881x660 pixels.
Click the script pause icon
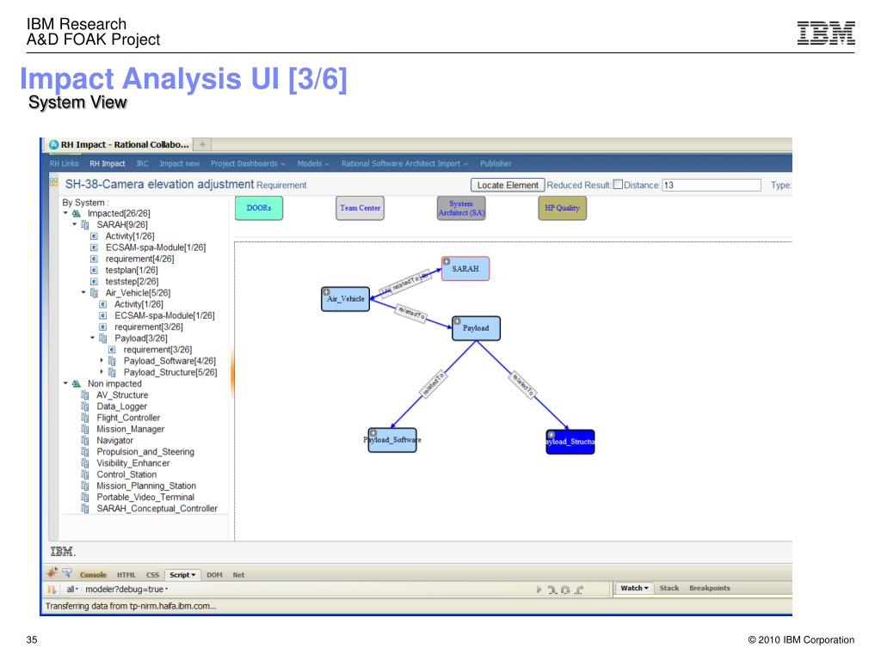(x=52, y=590)
